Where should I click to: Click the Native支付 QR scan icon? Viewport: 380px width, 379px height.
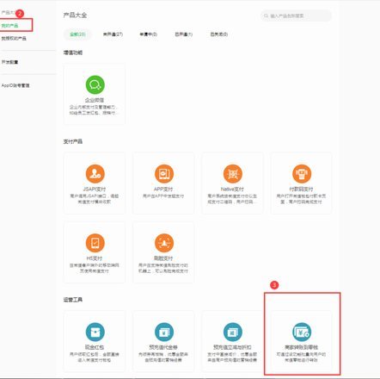233,174
